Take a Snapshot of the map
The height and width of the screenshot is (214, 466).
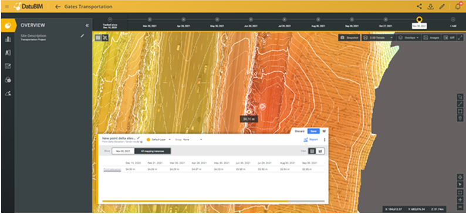tap(349, 38)
